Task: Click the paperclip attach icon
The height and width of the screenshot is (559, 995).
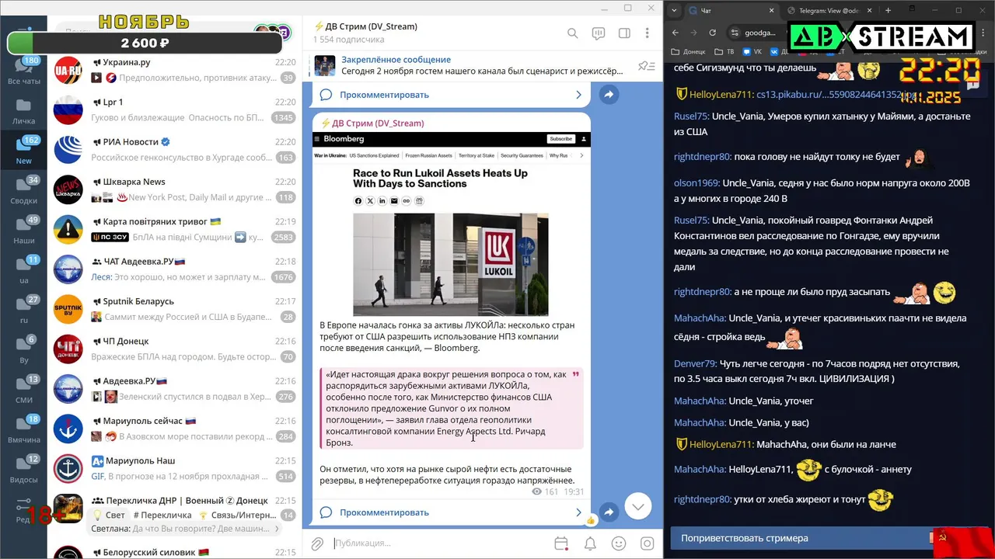Action: (x=317, y=543)
